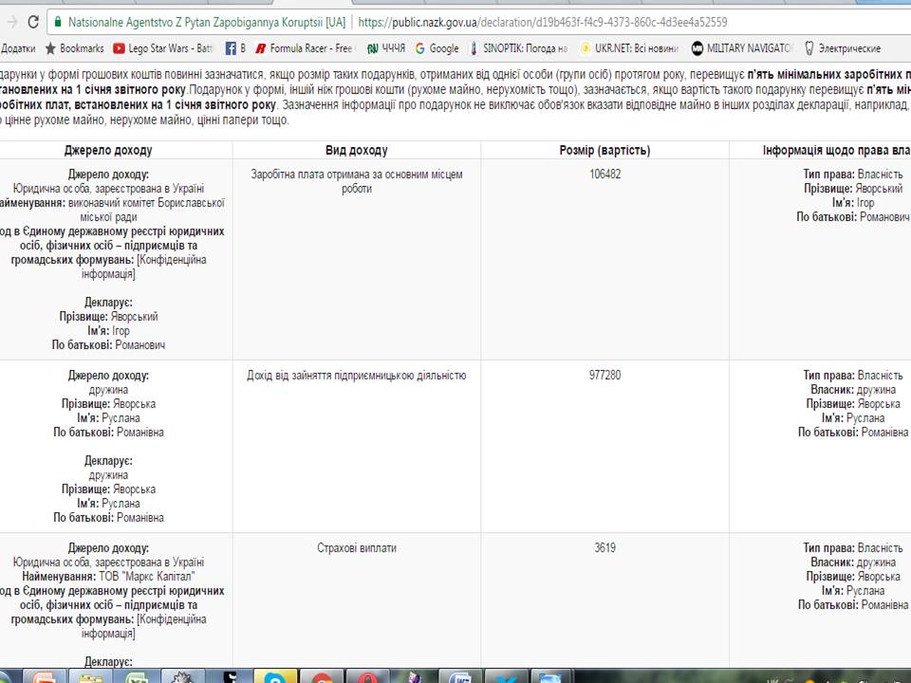Click the Розмір (вартість) column header
The width and height of the screenshot is (911, 683).
tap(604, 150)
